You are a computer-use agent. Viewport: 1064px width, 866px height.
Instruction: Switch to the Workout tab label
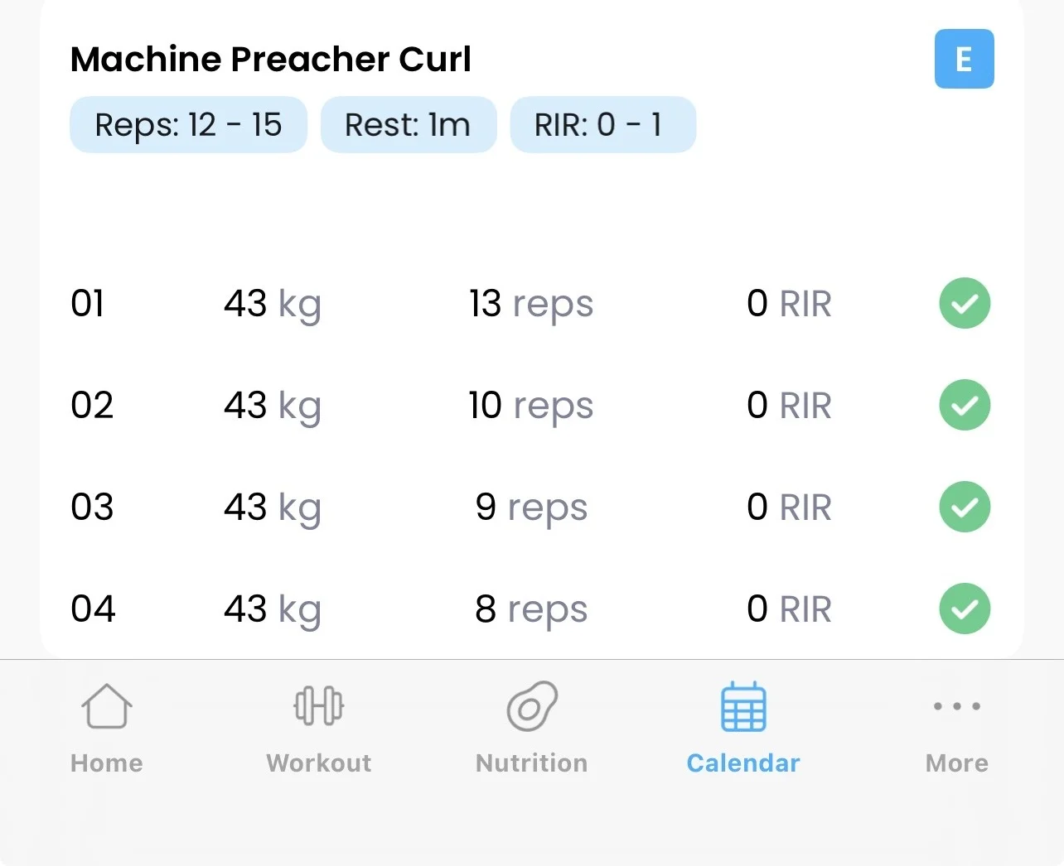click(318, 763)
